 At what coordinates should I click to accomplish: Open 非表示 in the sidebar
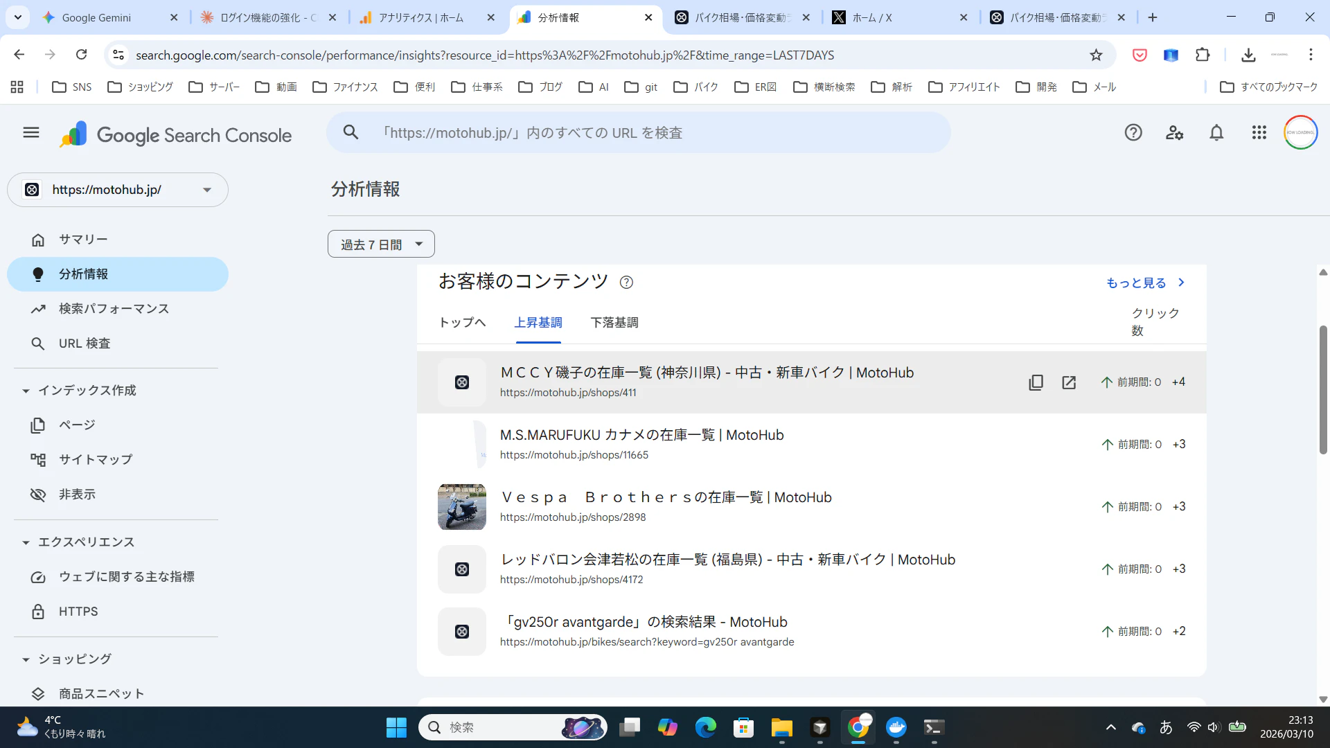pos(118,495)
